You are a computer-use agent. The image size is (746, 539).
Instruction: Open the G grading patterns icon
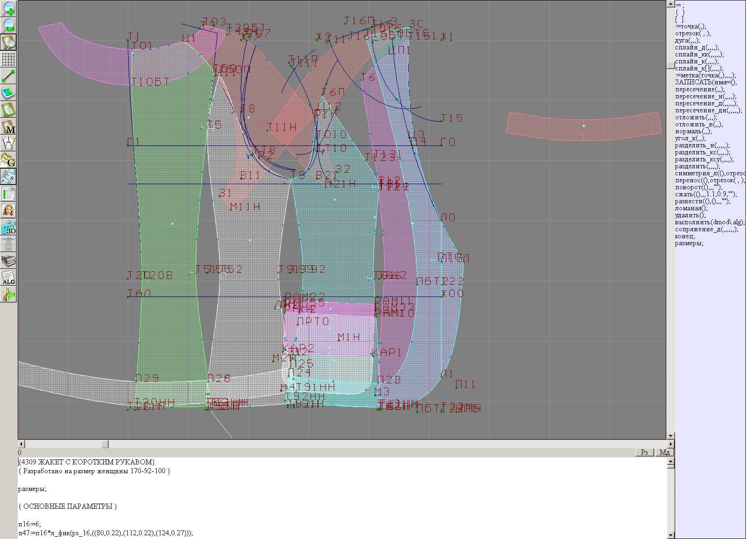point(8,160)
